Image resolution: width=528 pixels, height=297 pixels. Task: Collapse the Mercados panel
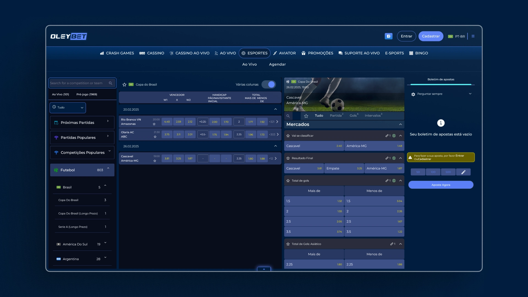coord(400,124)
